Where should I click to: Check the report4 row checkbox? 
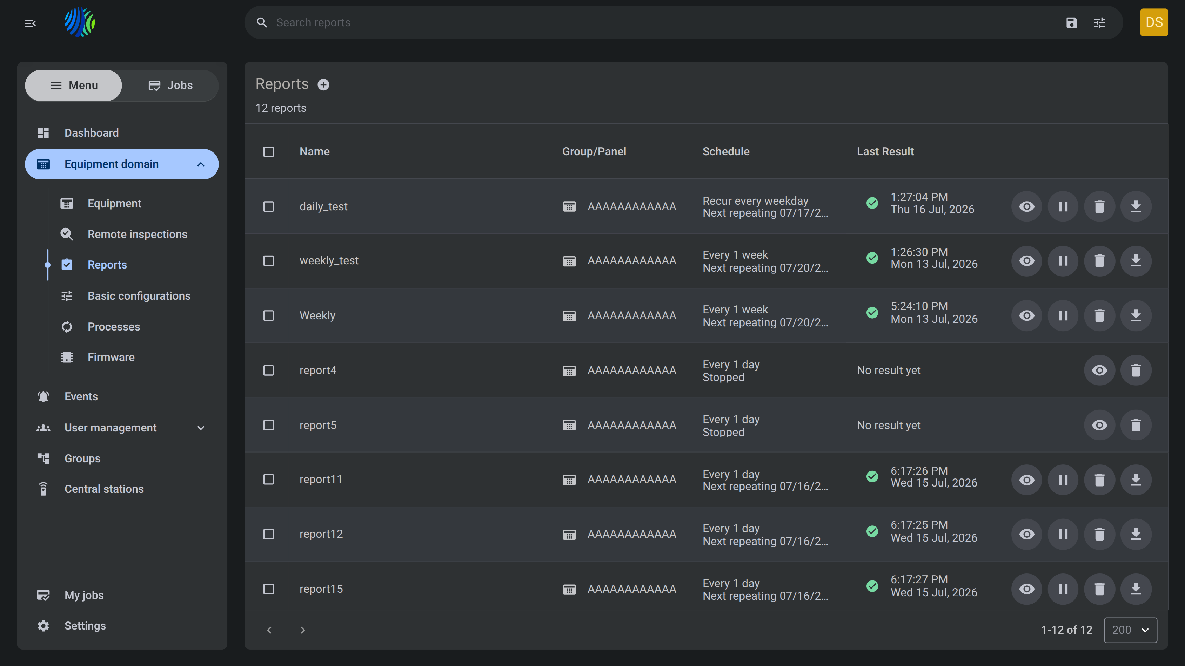[269, 370]
